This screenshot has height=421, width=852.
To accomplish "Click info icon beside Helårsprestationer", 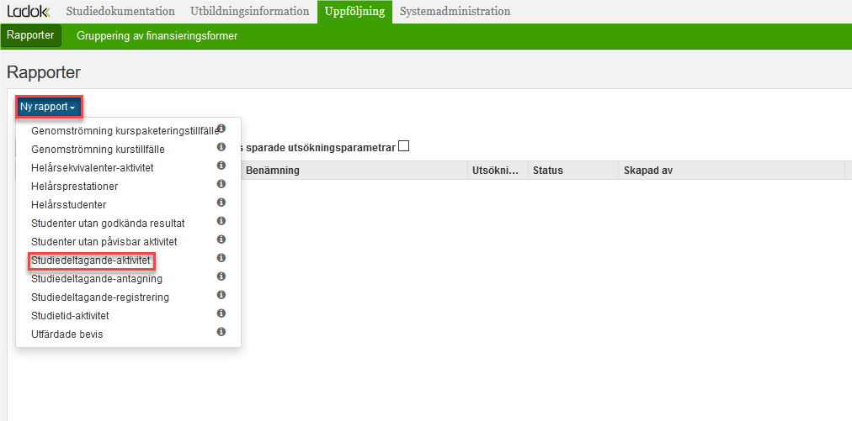I will click(x=221, y=184).
